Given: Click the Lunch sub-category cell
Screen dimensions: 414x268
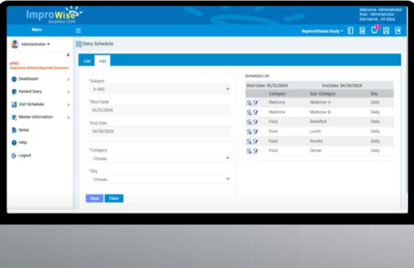Looking at the screenshot, I should [315, 131].
